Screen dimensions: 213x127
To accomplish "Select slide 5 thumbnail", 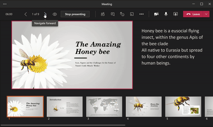I will pos(183,107).
